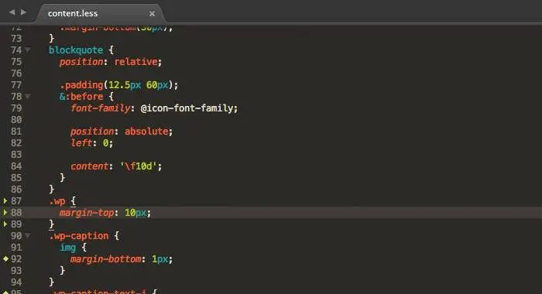Click the &:before selector text
The image size is (542, 294).
coord(81,97)
